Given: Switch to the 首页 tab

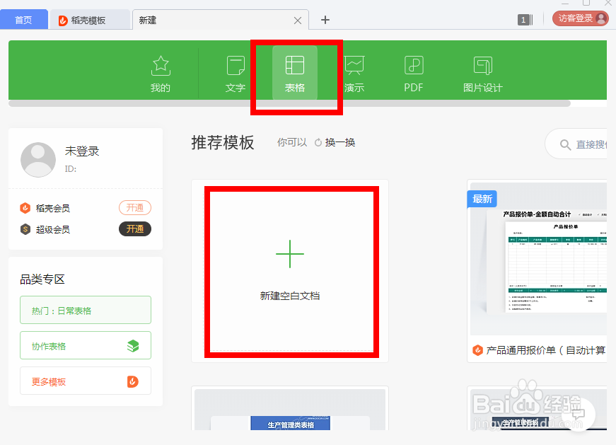Looking at the screenshot, I should point(23,19).
